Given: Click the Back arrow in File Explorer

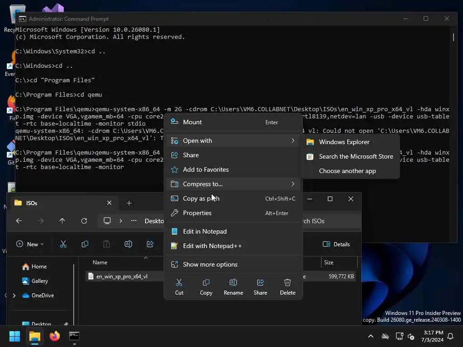Looking at the screenshot, I should tap(19, 221).
